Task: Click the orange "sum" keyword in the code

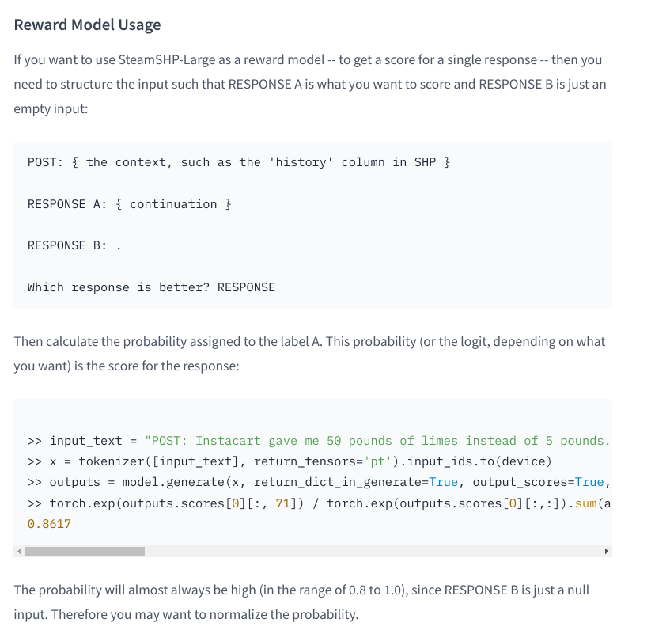Action: (x=585, y=503)
